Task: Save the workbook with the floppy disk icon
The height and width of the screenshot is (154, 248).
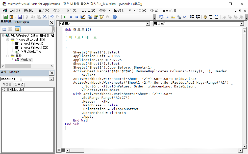Action: tap(20, 17)
